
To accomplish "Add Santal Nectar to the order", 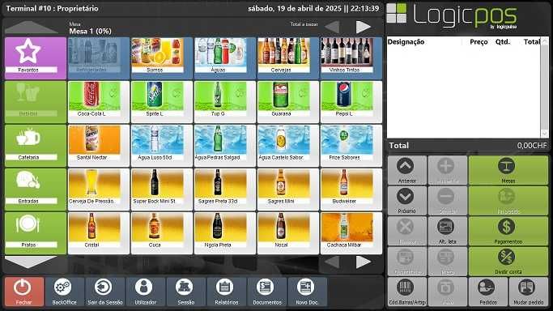I will 99,145.
